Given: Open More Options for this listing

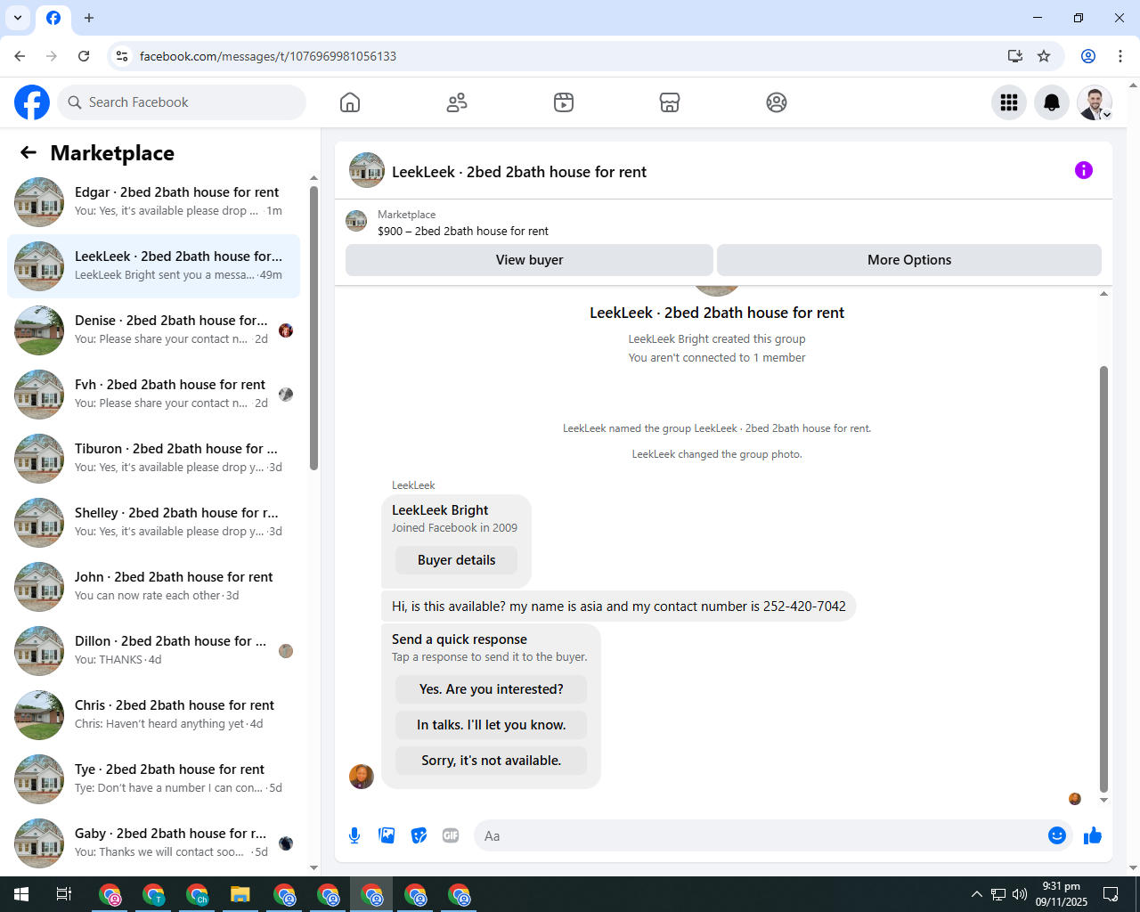Looking at the screenshot, I should click(909, 260).
